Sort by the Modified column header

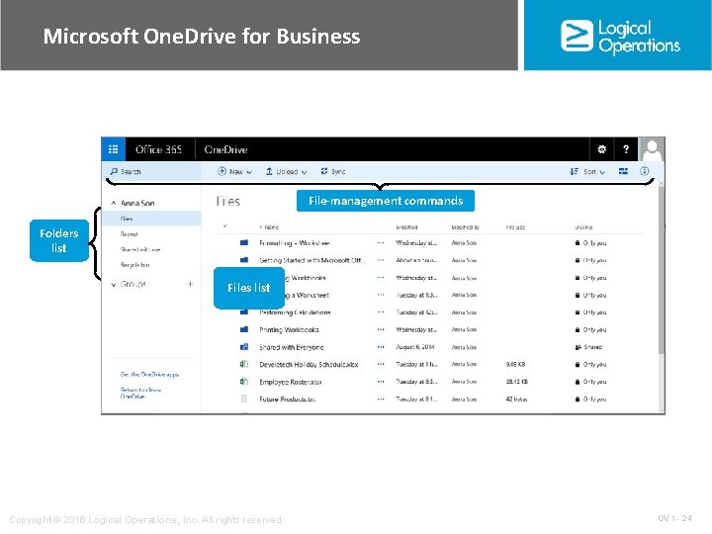(406, 227)
